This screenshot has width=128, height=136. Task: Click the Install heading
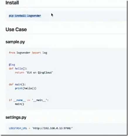click(x=12, y=3)
